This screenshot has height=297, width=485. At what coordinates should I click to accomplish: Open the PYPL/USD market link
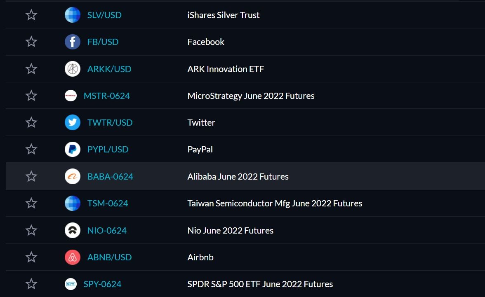108,150
